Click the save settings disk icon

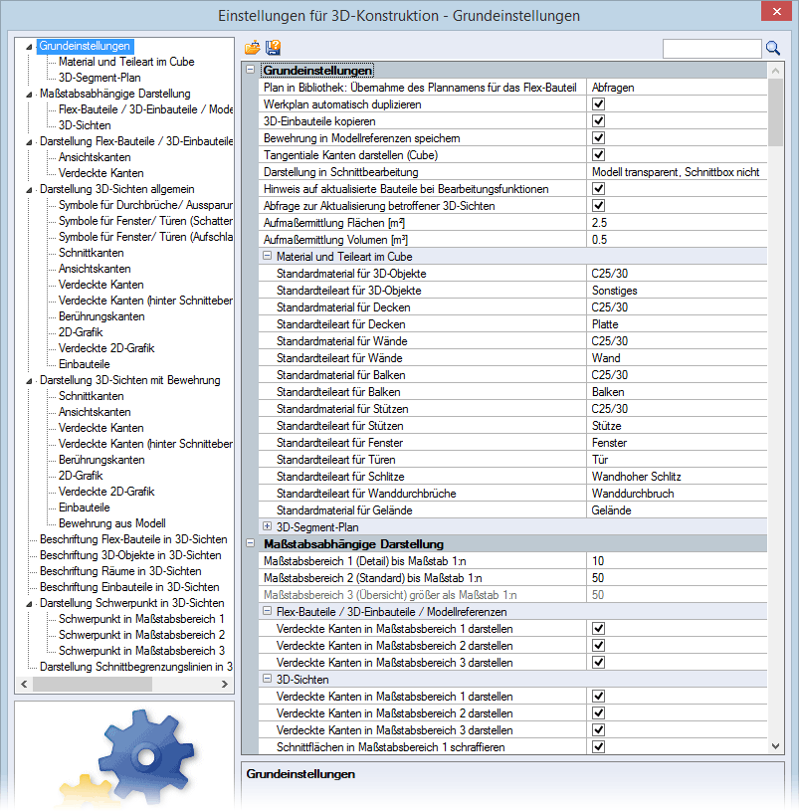click(273, 48)
